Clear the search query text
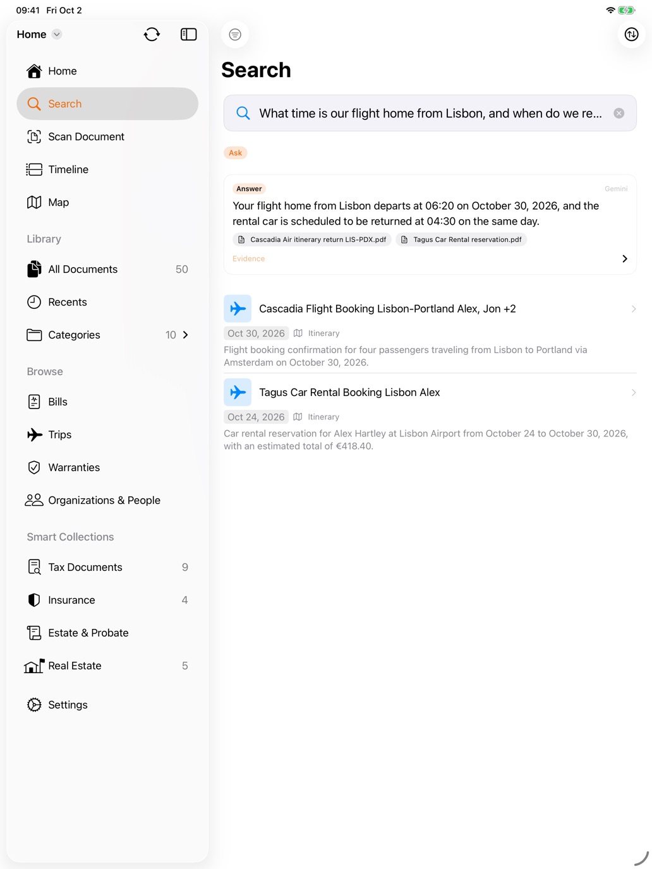The height and width of the screenshot is (869, 652). [619, 113]
